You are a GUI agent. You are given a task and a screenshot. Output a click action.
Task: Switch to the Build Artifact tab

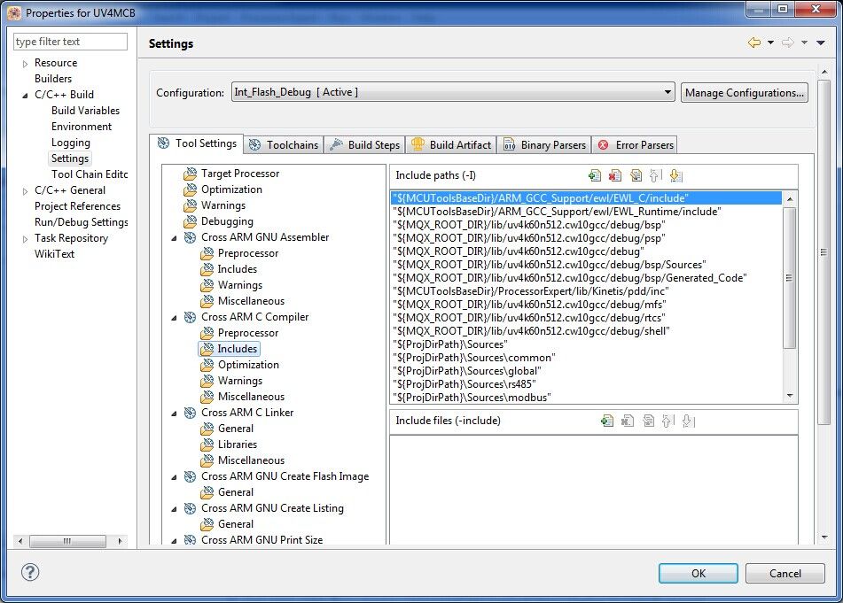click(450, 145)
